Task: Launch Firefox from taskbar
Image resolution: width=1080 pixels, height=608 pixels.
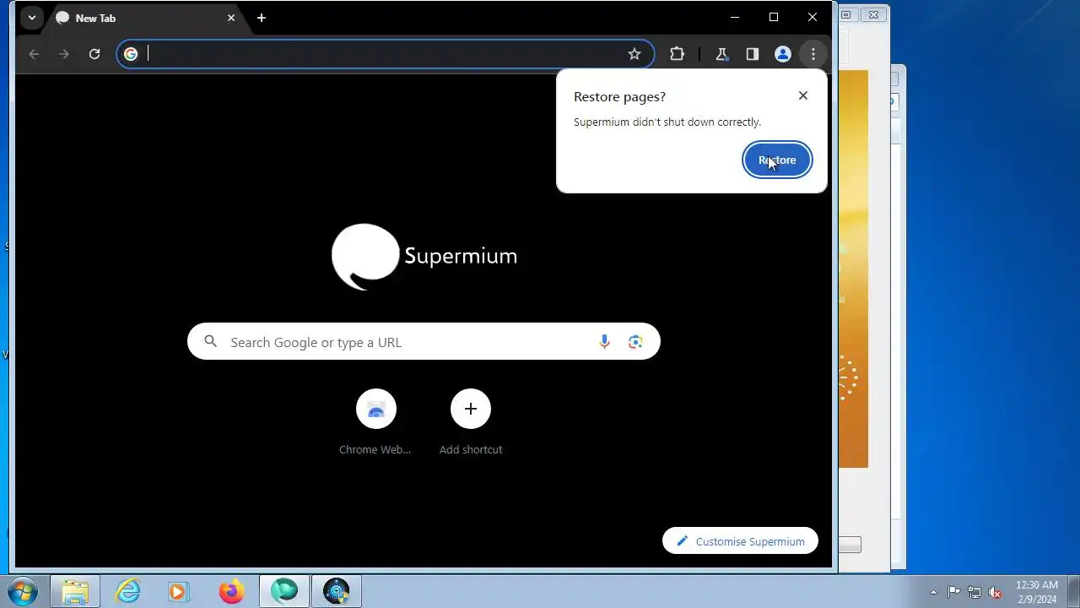Action: pyautogui.click(x=231, y=592)
